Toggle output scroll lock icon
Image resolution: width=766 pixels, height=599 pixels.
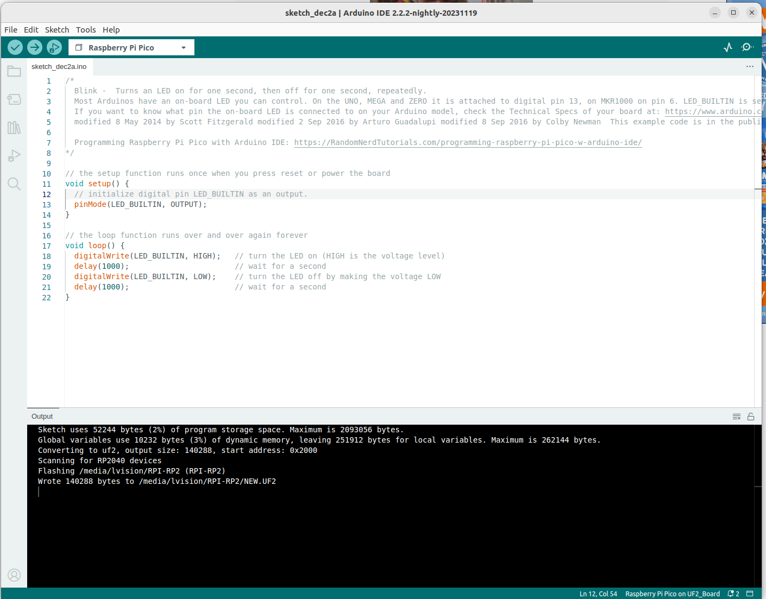751,417
